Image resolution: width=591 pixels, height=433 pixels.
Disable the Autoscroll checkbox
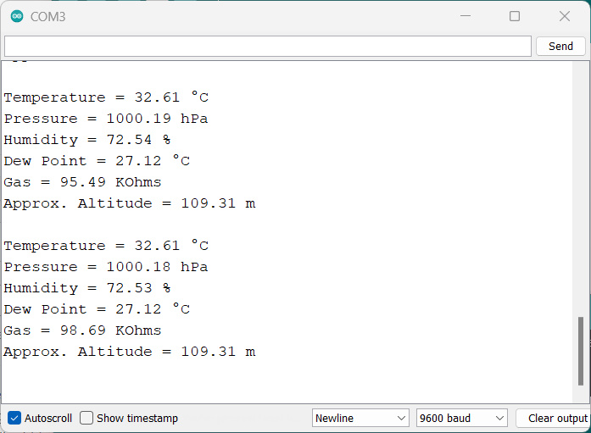[x=14, y=418]
